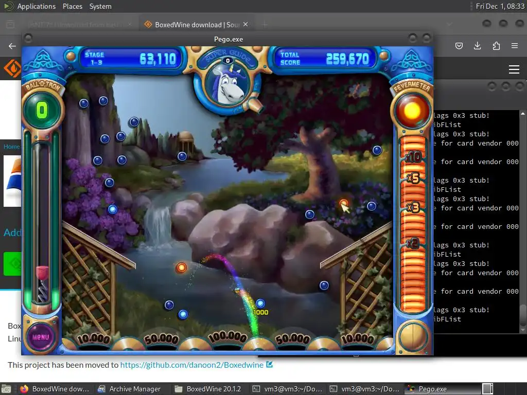
Task: Click the glowing Fevermeter orb
Action: (x=412, y=111)
